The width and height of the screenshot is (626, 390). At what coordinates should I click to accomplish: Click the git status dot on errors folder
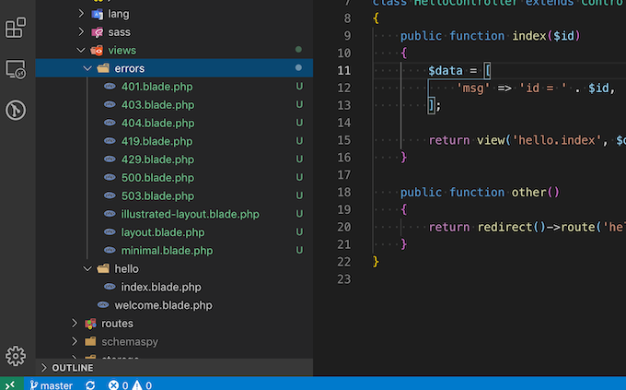[298, 67]
